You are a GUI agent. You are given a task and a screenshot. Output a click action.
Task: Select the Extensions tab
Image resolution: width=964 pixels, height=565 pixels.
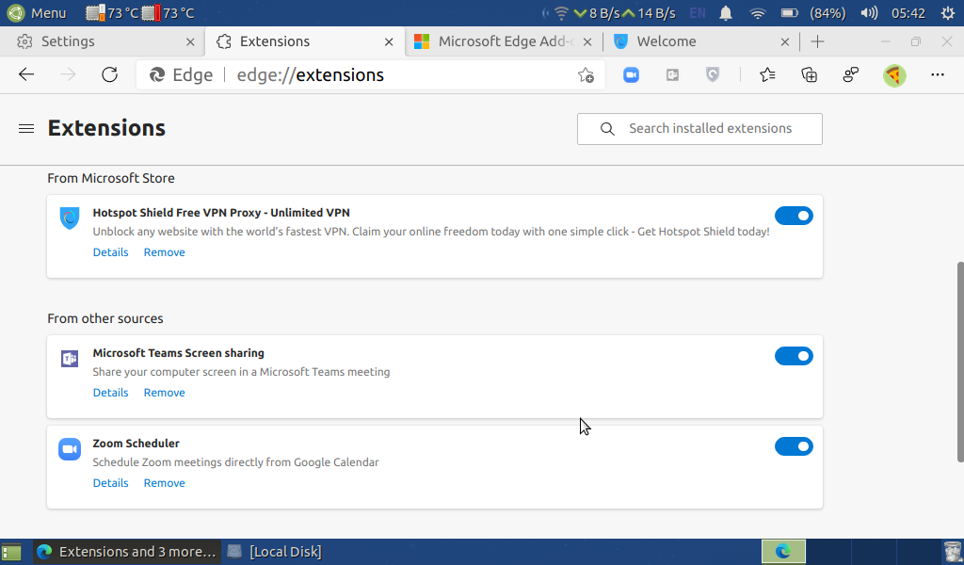pyautogui.click(x=304, y=41)
